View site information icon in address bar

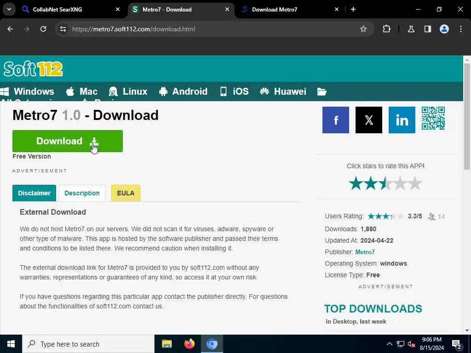(x=63, y=29)
